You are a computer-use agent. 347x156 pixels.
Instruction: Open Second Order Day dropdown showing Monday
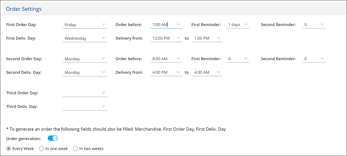85,59
